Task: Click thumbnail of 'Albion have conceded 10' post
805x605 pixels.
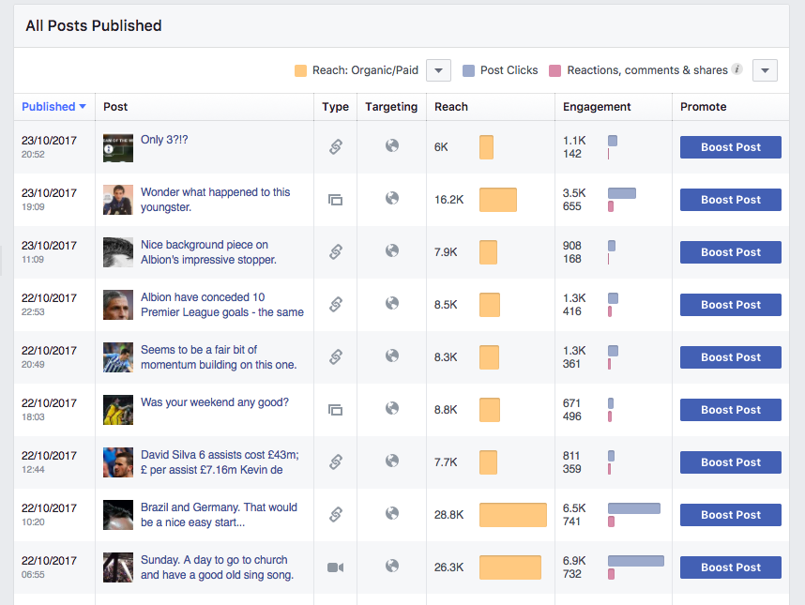Action: [118, 305]
